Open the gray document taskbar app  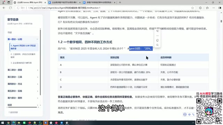[x=67, y=123]
